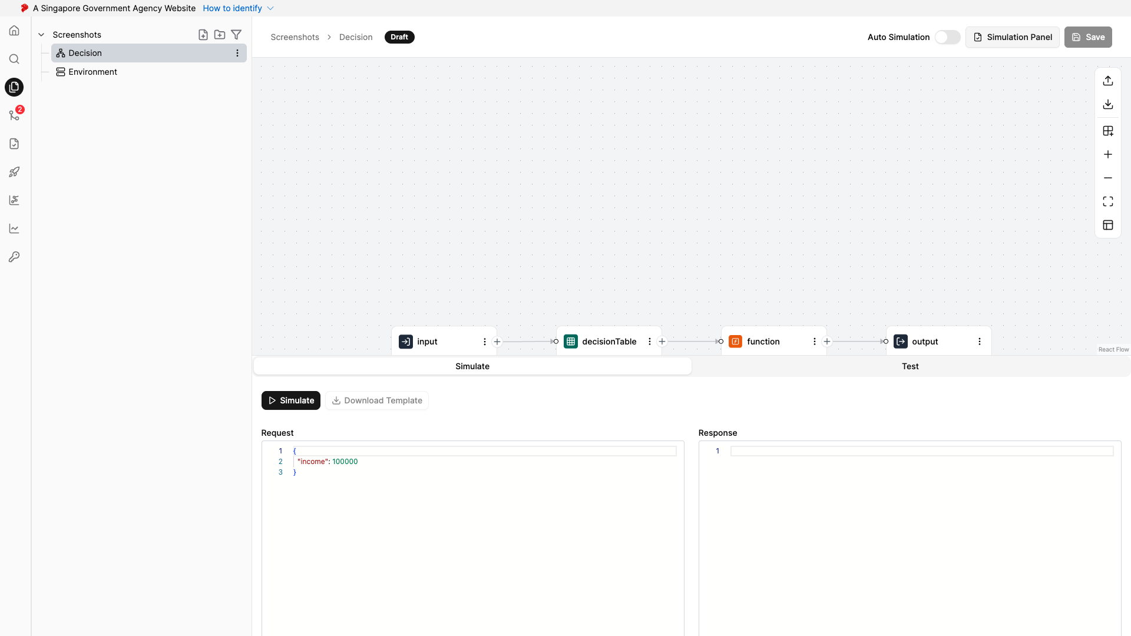Open the rocket icon in the sidebar
Viewport: 1131px width, 636px height.
coord(14,172)
